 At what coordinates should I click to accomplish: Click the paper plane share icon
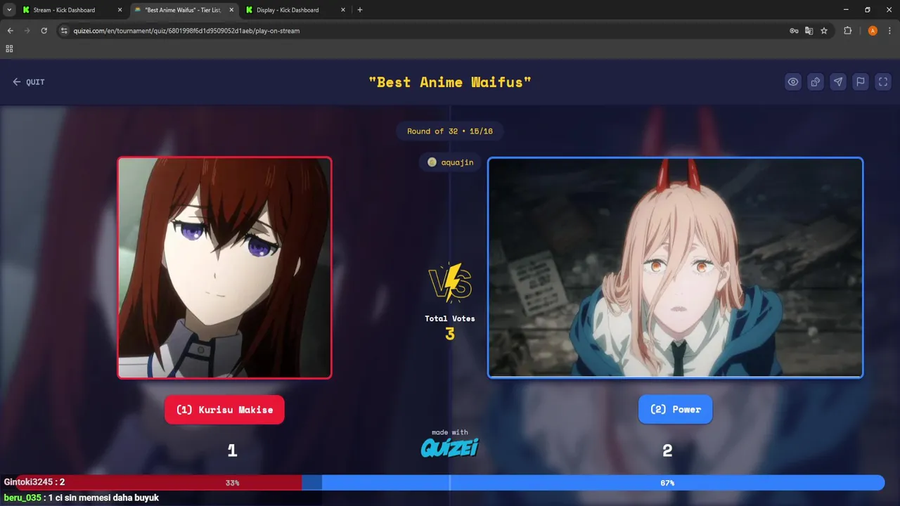point(838,82)
